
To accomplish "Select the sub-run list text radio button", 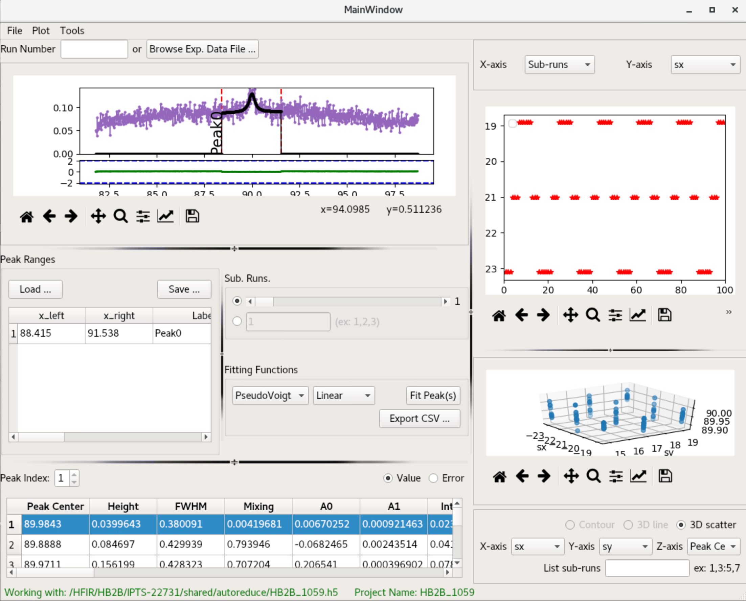I will coord(237,321).
